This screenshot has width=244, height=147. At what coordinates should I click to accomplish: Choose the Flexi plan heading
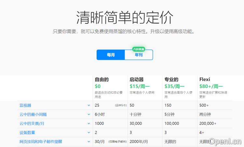205,79
